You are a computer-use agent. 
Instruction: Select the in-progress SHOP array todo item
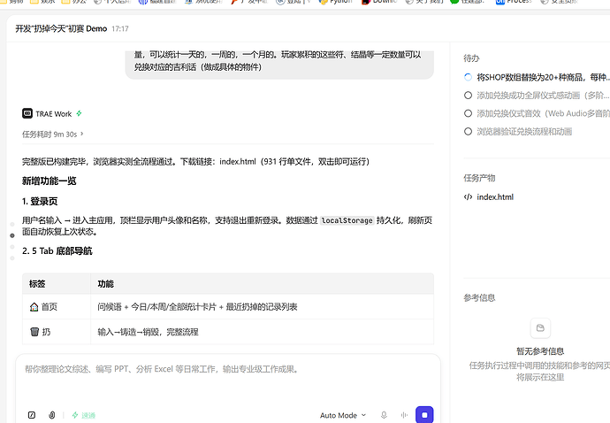pyautogui.click(x=537, y=77)
